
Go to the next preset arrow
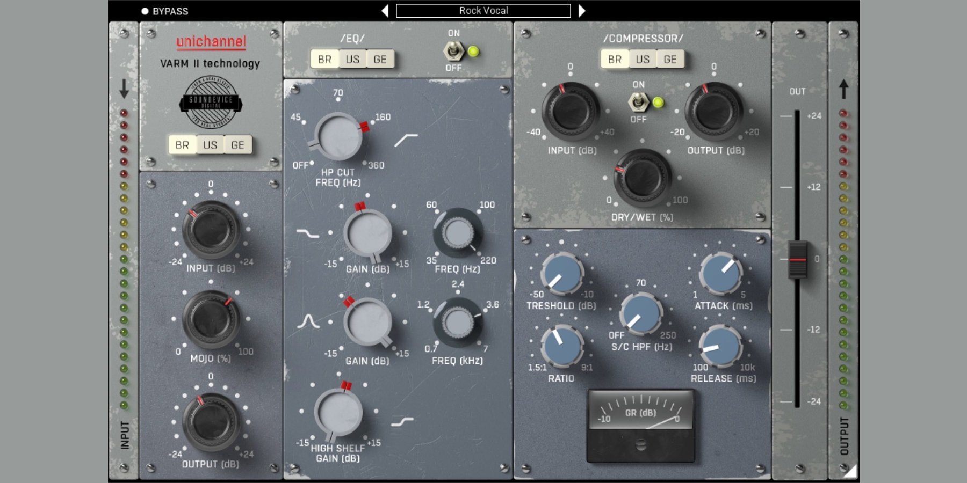[x=582, y=11]
